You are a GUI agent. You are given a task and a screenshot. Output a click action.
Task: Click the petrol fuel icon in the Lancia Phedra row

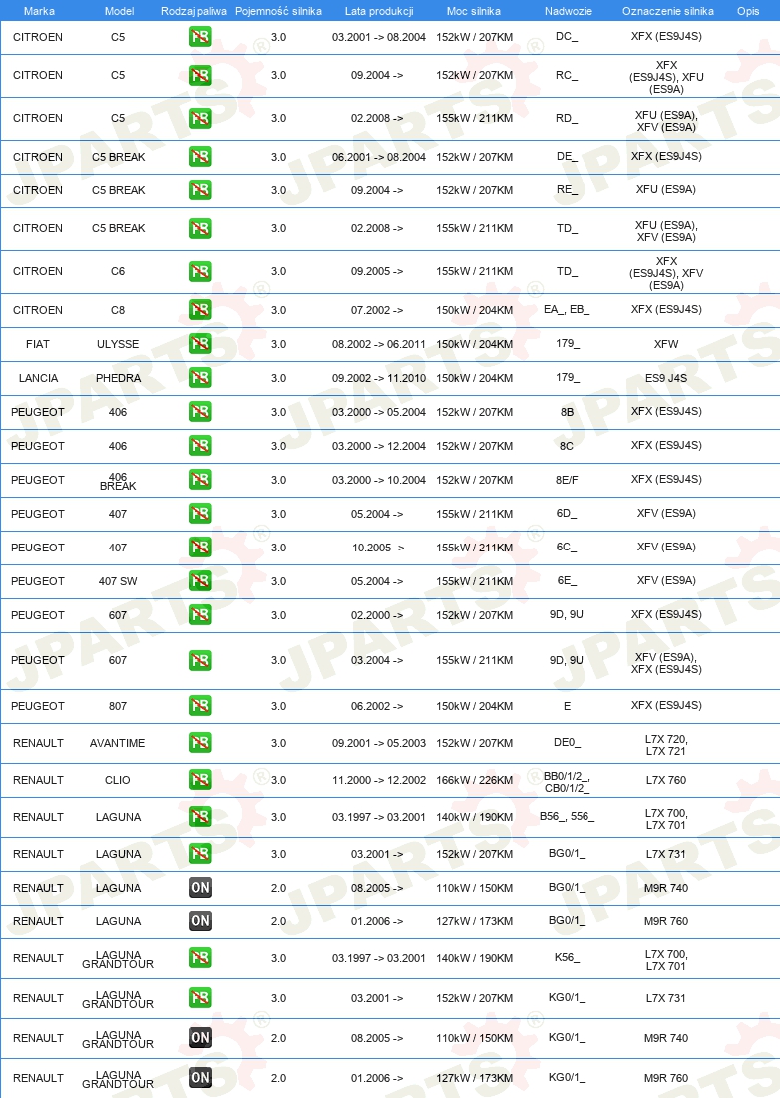coord(200,377)
